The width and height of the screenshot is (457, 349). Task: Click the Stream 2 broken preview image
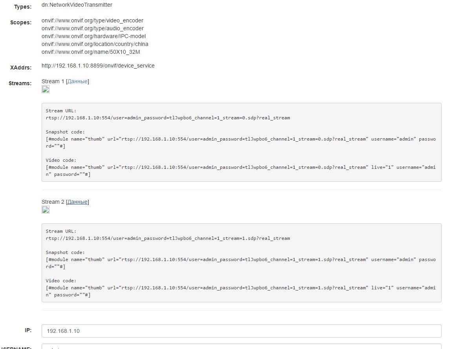coord(46,210)
